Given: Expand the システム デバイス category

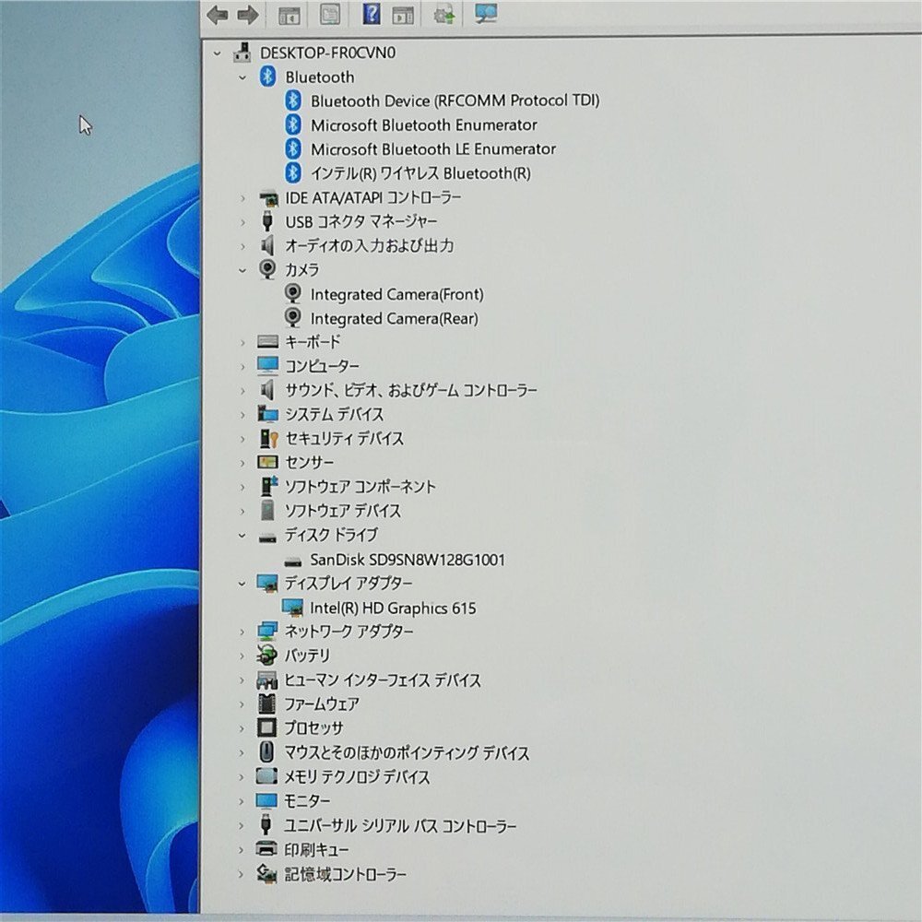Looking at the screenshot, I should click(x=242, y=415).
